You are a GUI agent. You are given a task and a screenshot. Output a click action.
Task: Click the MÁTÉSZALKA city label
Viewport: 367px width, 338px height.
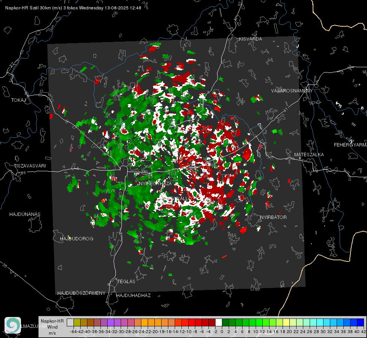(x=309, y=155)
